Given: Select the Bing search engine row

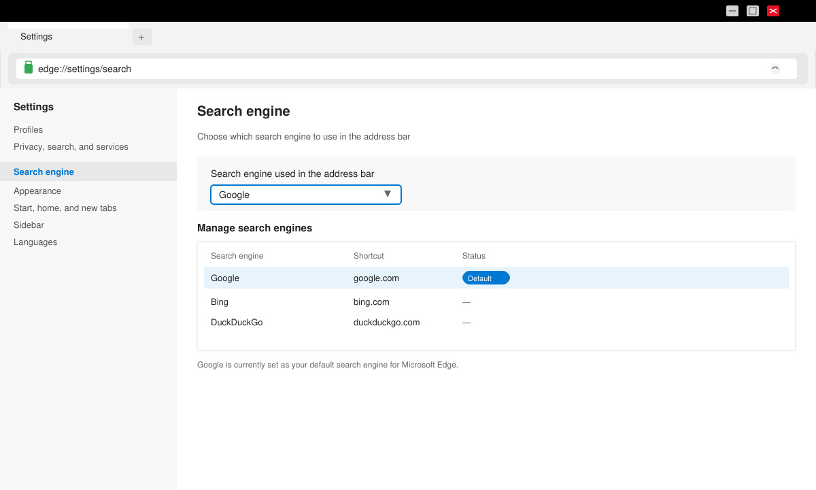Looking at the screenshot, I should 496,301.
